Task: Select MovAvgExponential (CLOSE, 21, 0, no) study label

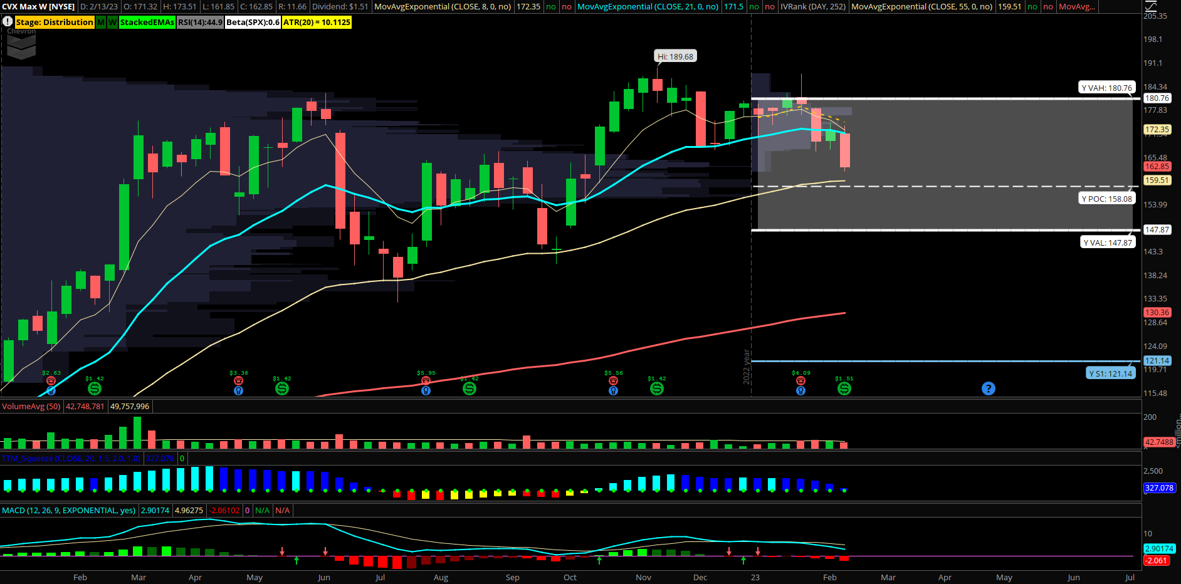Action: coord(648,6)
